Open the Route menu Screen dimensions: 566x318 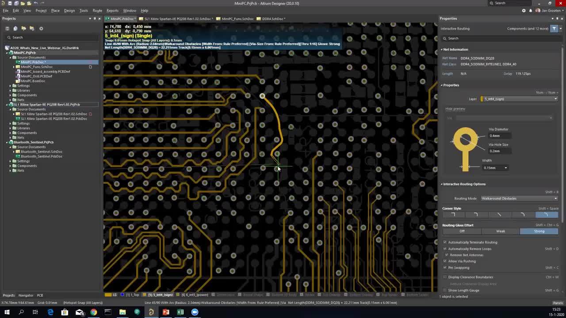click(x=97, y=11)
